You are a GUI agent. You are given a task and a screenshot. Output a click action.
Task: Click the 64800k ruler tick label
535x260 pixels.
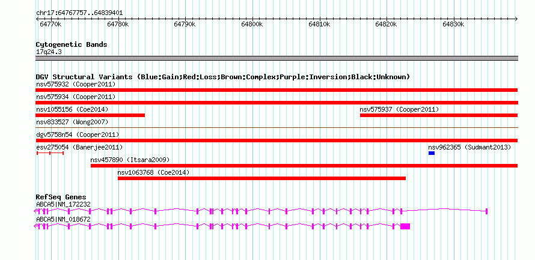[x=252, y=24]
